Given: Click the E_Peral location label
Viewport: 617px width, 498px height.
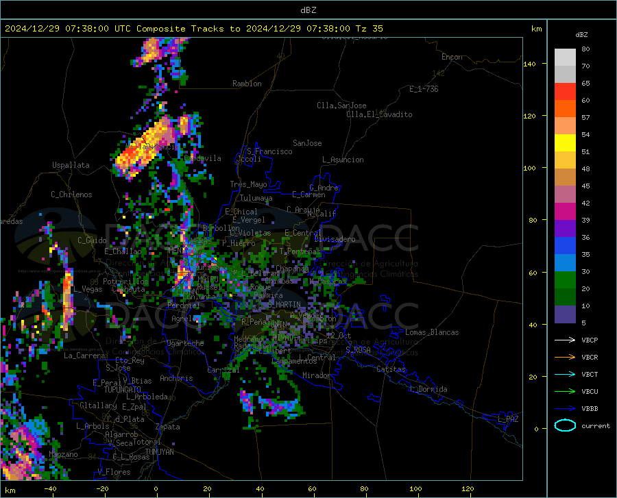Looking at the screenshot, I should tap(107, 383).
